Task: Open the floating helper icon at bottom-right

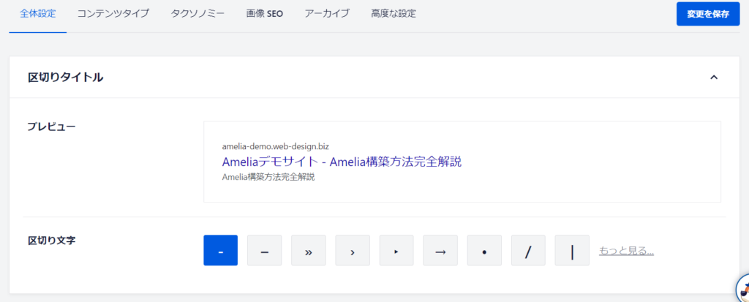Action: point(741,289)
